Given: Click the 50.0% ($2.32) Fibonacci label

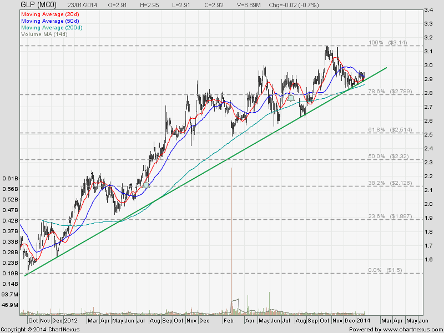Looking at the screenshot, I should click(388, 157).
